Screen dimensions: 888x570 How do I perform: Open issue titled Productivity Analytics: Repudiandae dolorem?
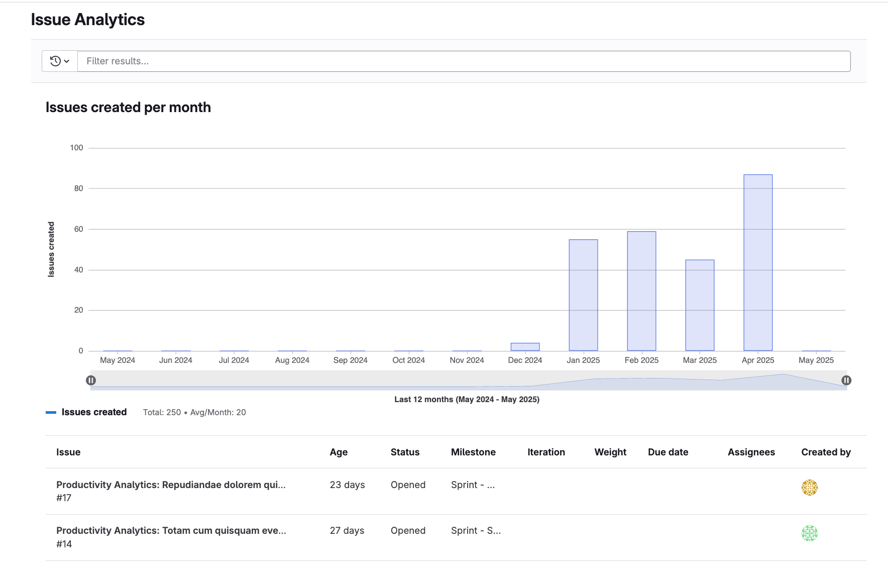pos(171,485)
